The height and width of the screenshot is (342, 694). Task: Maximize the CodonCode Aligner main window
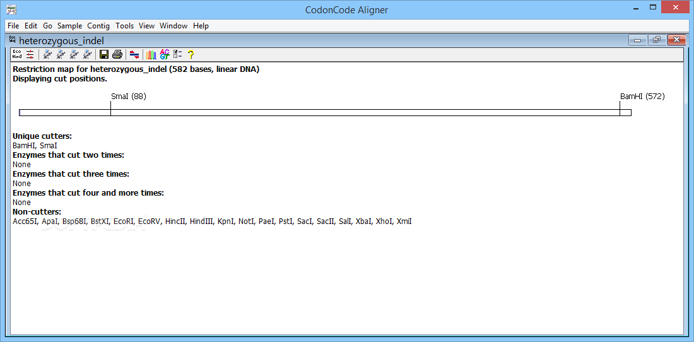653,7
